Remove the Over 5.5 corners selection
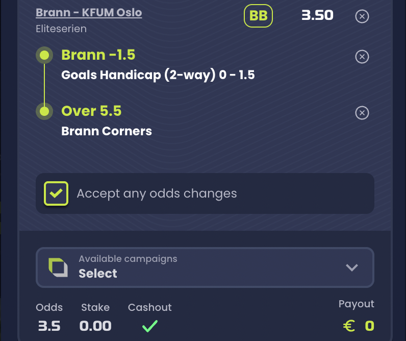 (362, 113)
